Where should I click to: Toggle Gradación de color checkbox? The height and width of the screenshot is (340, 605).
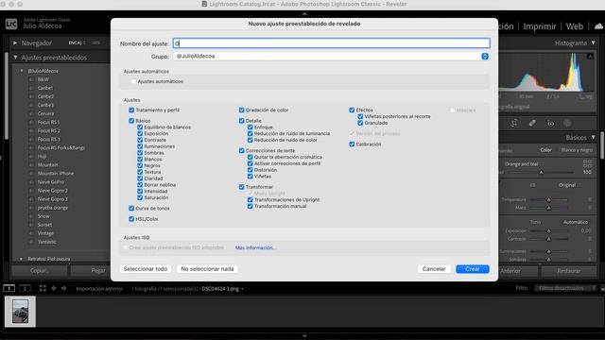pyautogui.click(x=242, y=110)
